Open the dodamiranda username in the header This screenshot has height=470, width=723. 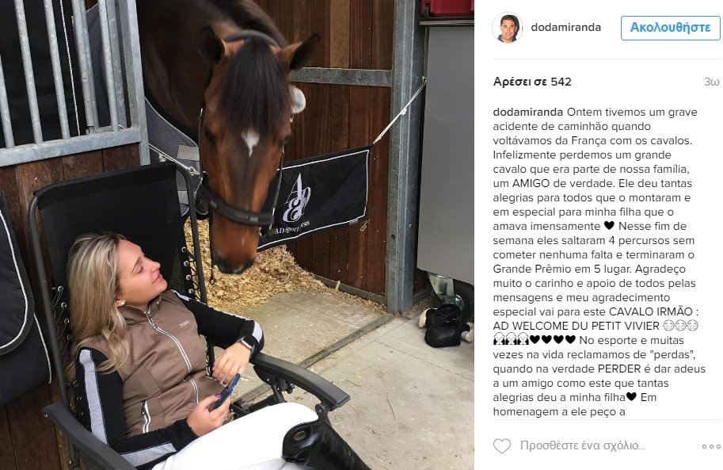(x=565, y=28)
